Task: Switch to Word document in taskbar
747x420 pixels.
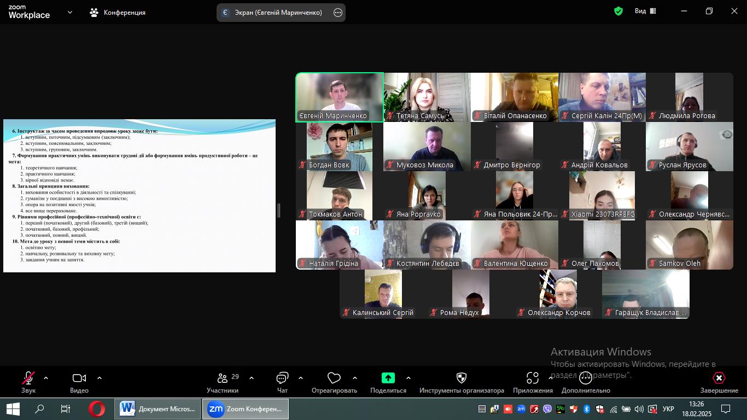Action: (x=157, y=409)
